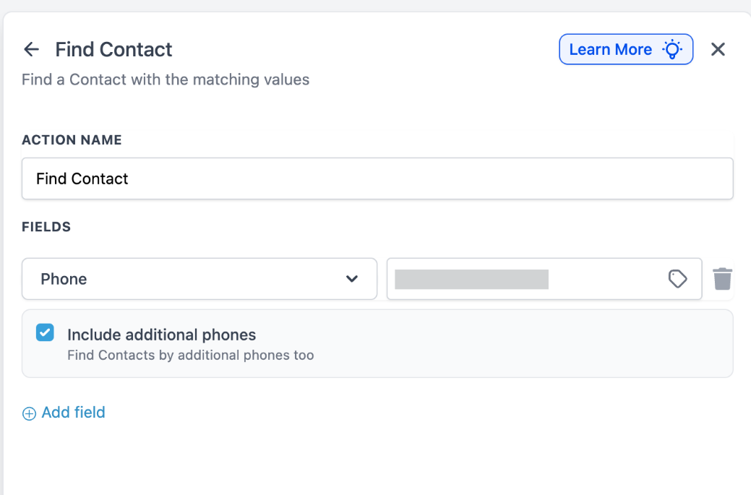Click the lightbulb icon beside Learn More

pos(672,49)
